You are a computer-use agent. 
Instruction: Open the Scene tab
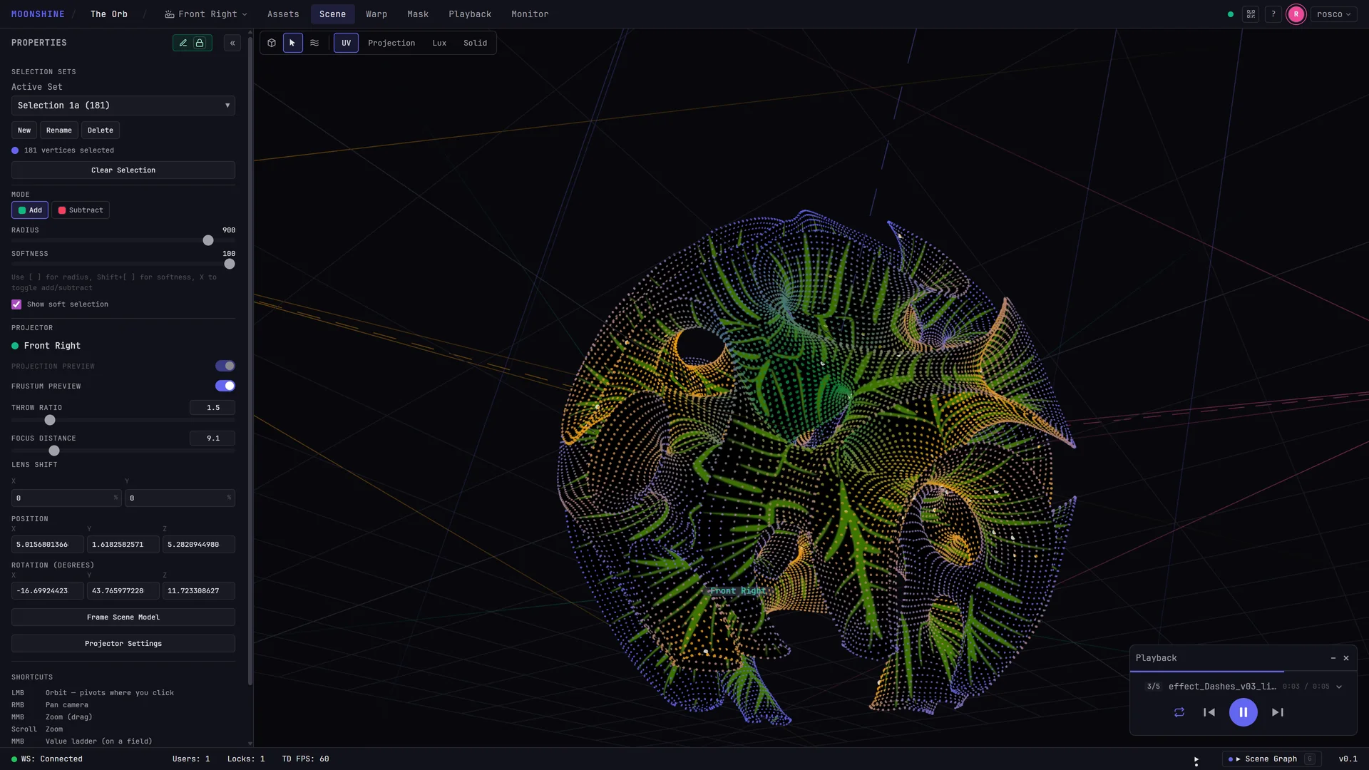(x=332, y=14)
